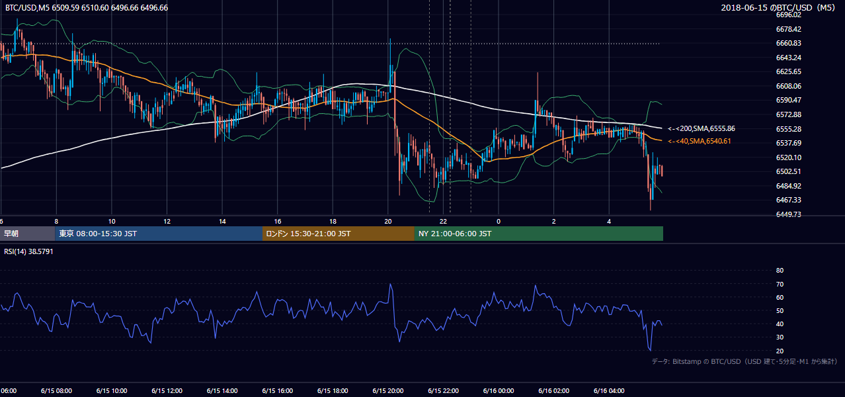Click RSI scale value 40

(x=780, y=324)
